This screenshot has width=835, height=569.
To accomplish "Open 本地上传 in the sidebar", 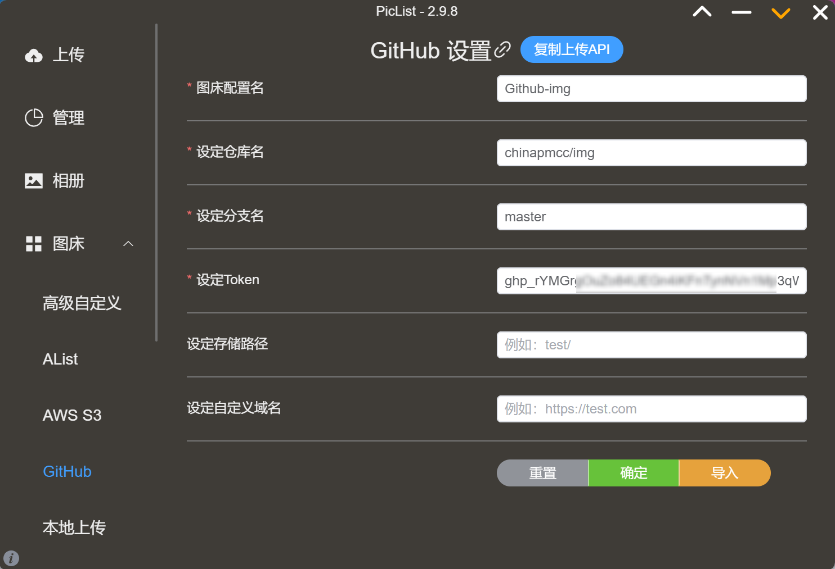I will [x=74, y=528].
